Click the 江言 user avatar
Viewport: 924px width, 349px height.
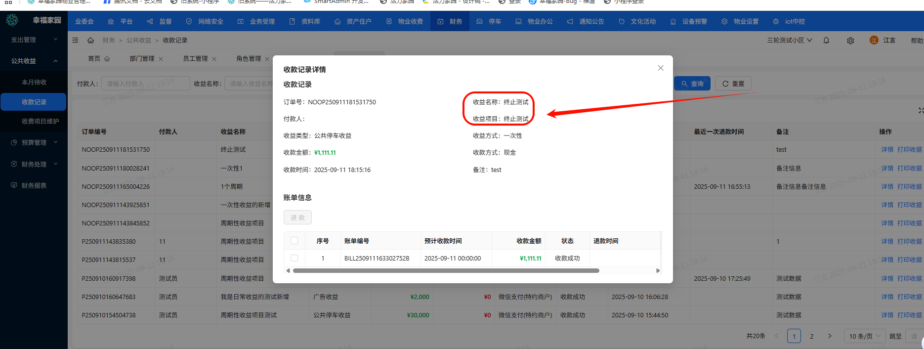874,41
